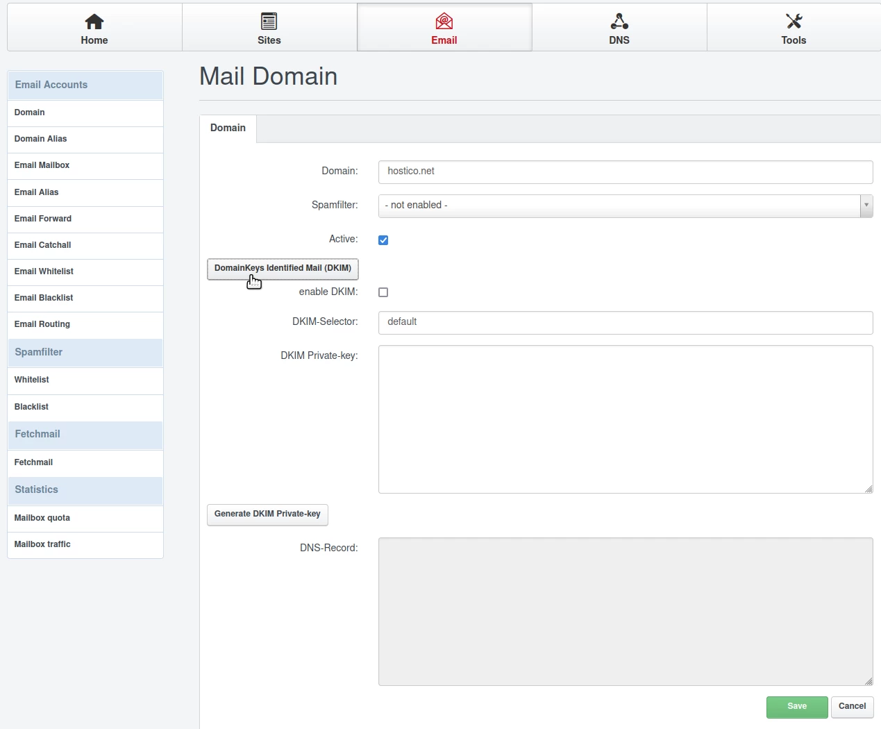This screenshot has height=729, width=881.
Task: Switch to the Domain tab
Action: [228, 128]
